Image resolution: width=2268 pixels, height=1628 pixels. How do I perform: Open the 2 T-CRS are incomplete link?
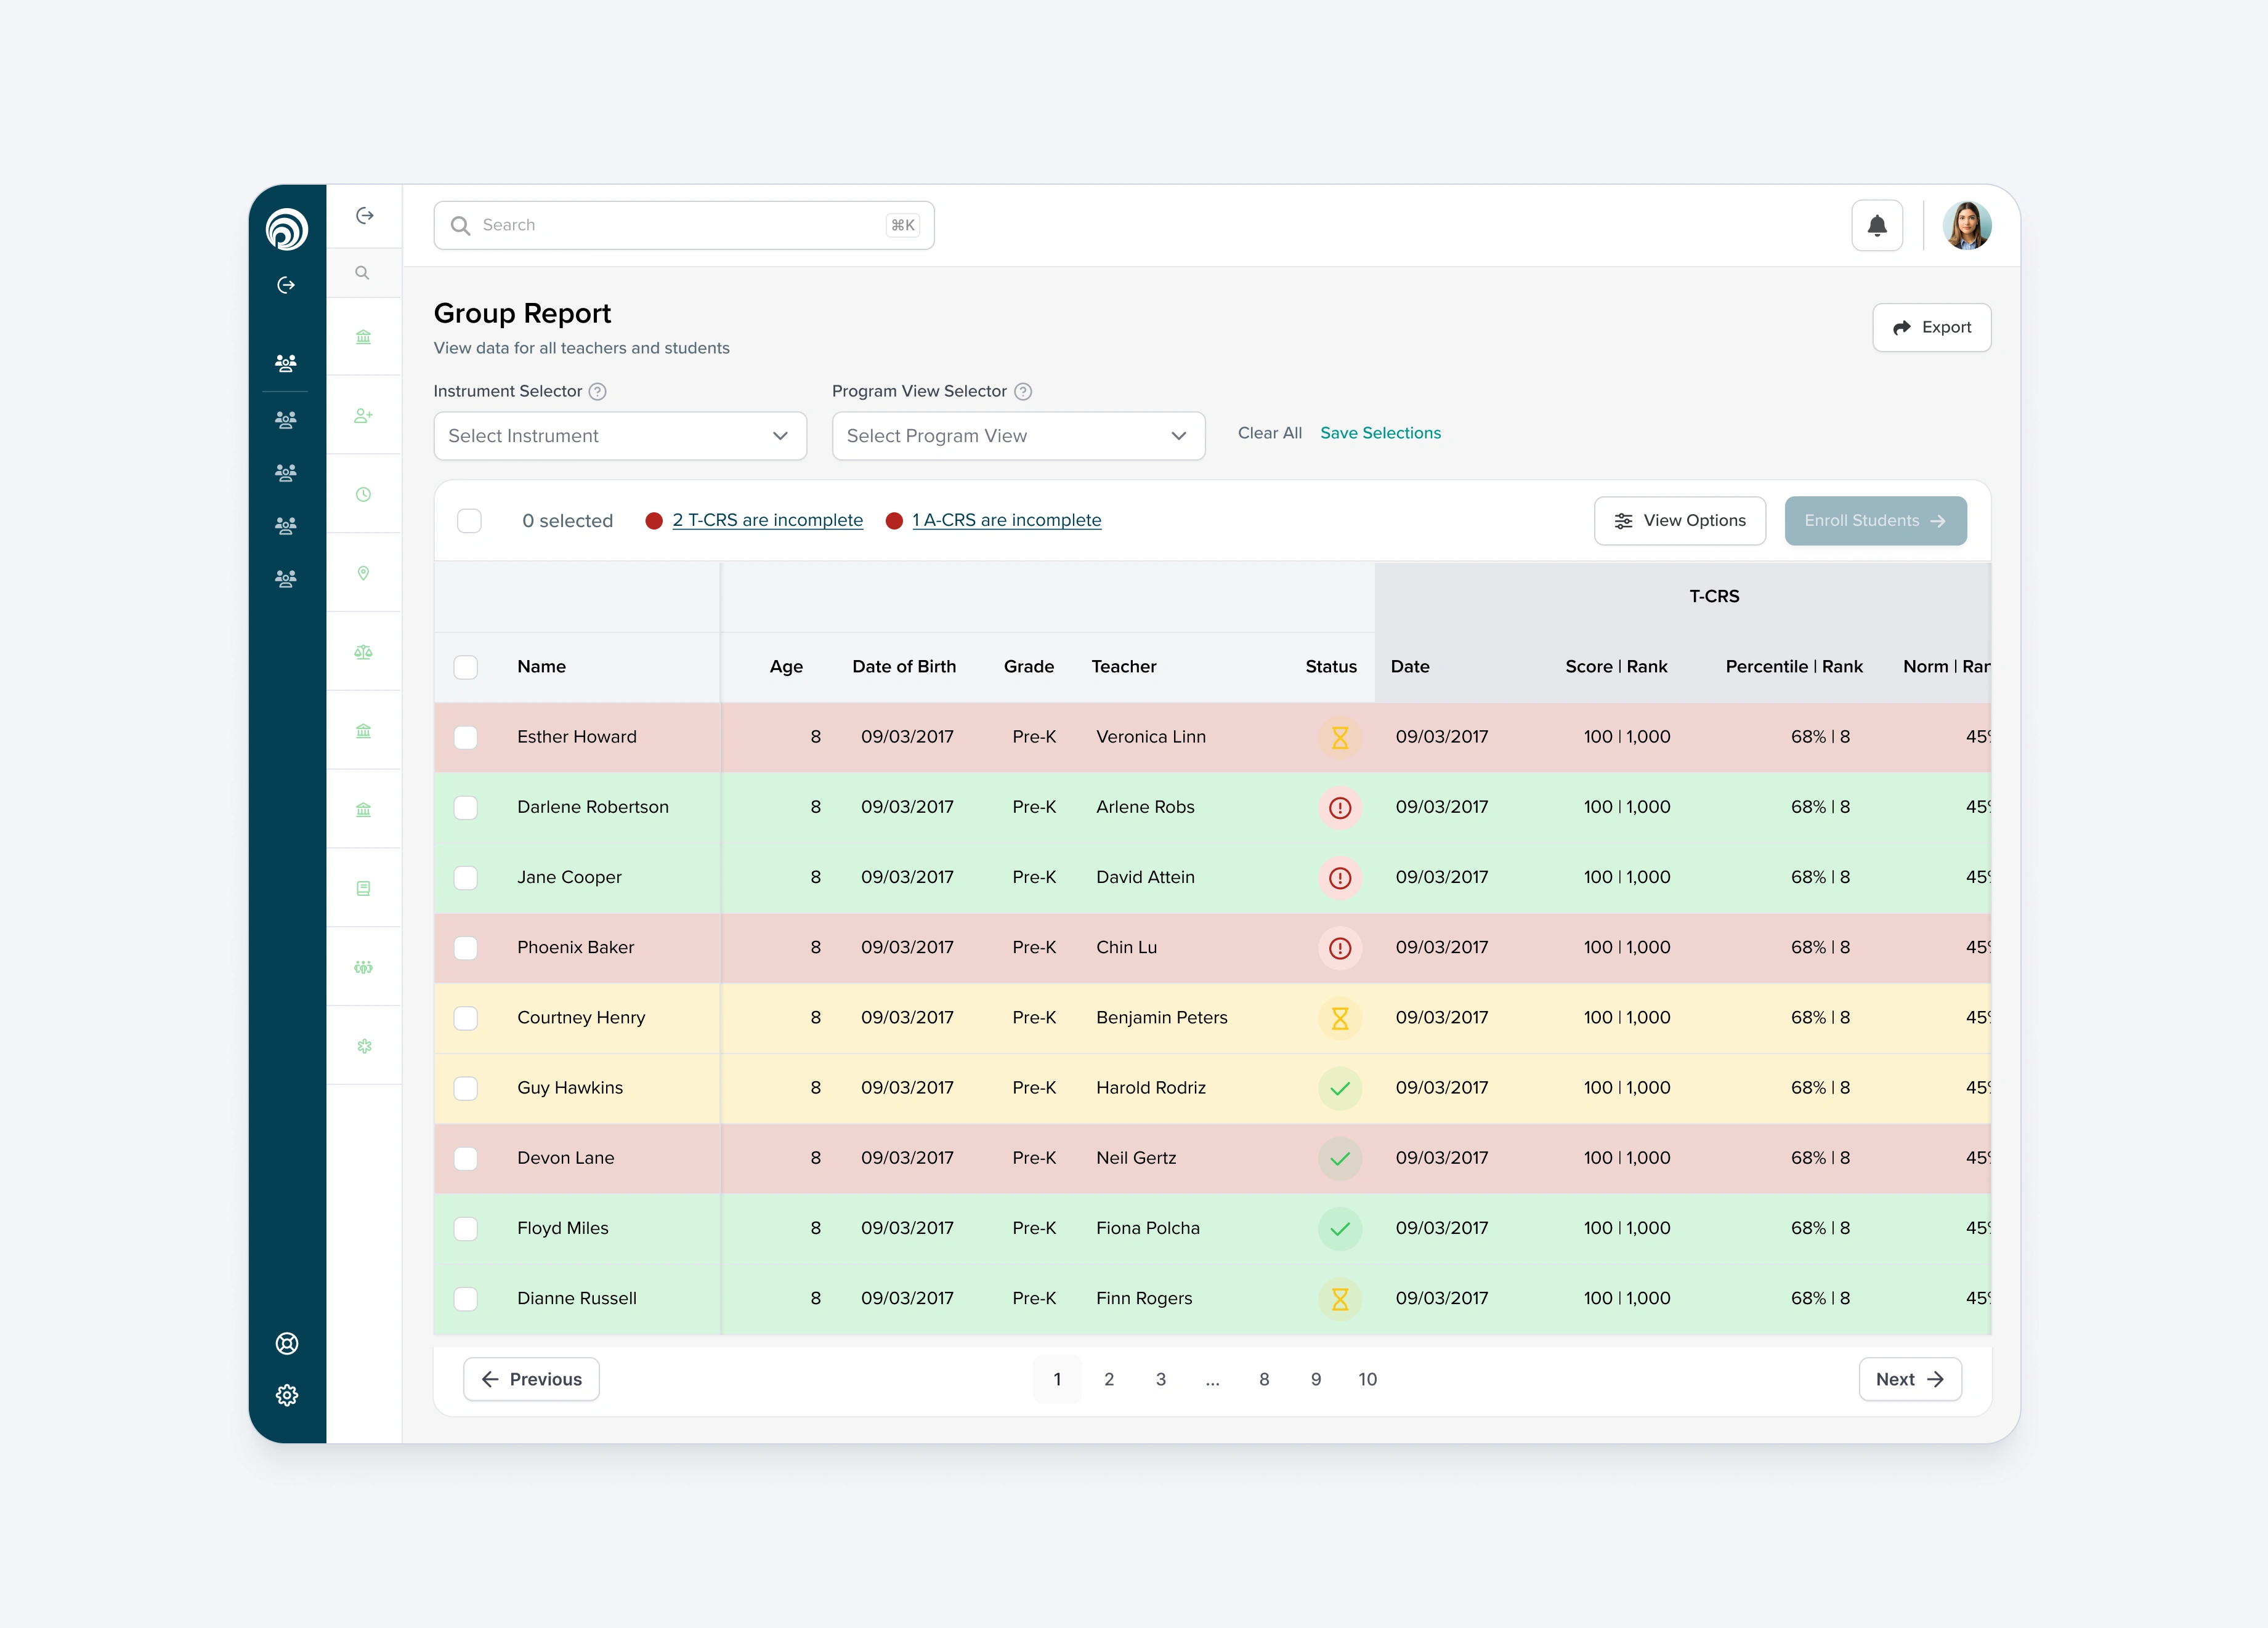pyautogui.click(x=767, y=521)
